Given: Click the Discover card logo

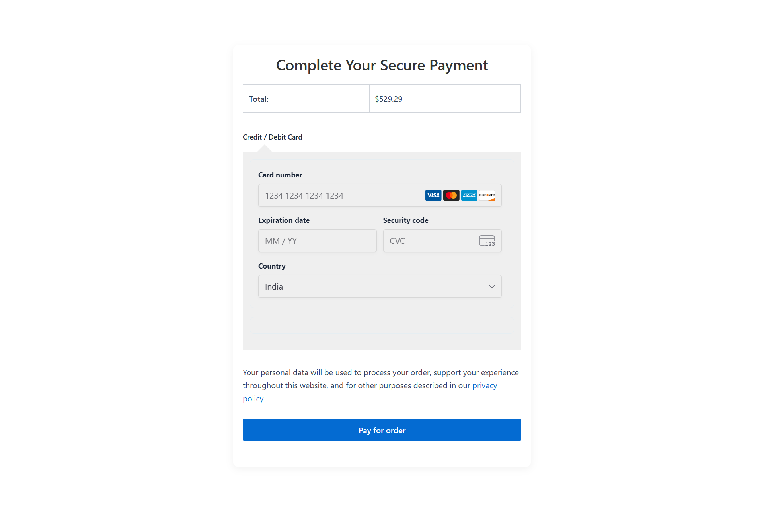Looking at the screenshot, I should tap(487, 195).
